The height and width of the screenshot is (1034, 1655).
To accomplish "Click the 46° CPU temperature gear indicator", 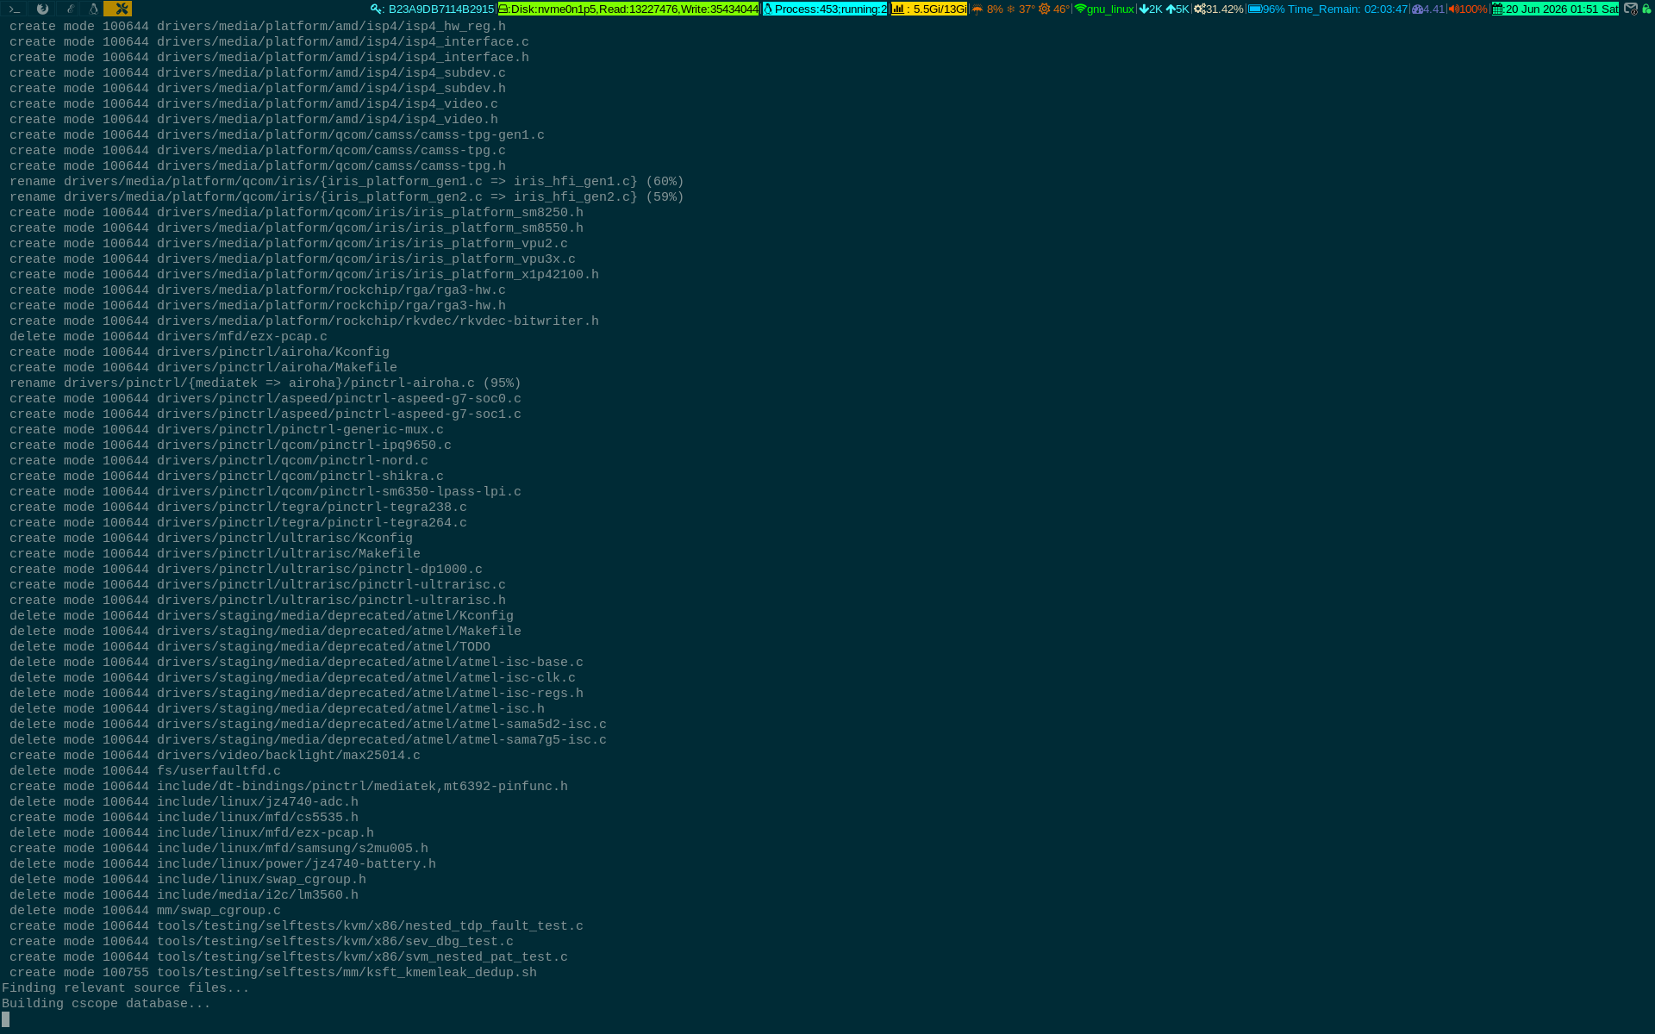I will 1053,9.
